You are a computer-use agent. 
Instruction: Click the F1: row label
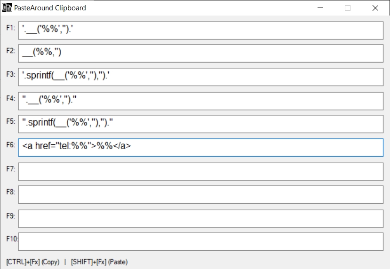pyautogui.click(x=11, y=28)
